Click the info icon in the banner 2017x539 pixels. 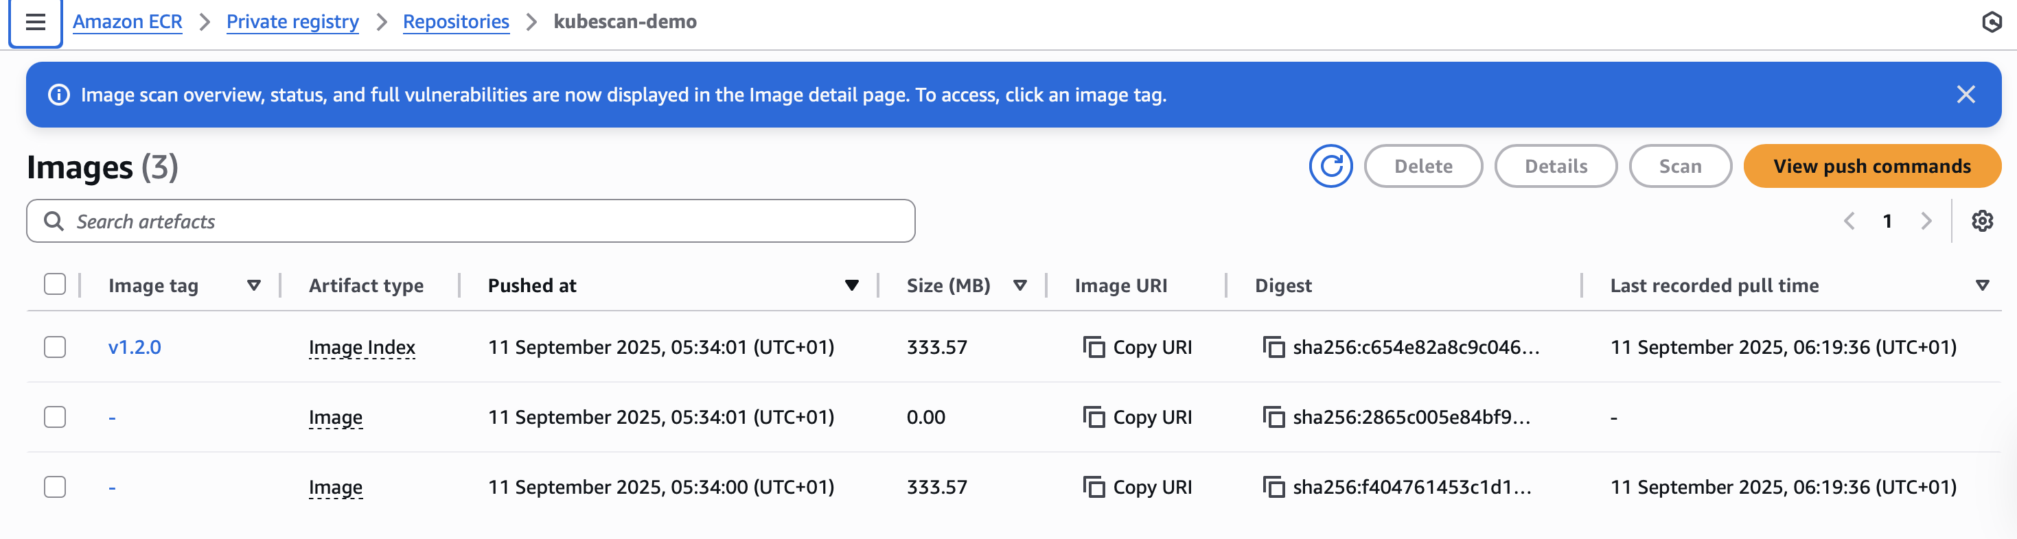coord(59,95)
